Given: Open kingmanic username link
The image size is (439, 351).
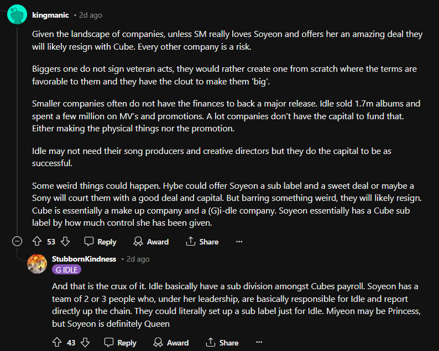Looking at the screenshot, I should click(50, 15).
